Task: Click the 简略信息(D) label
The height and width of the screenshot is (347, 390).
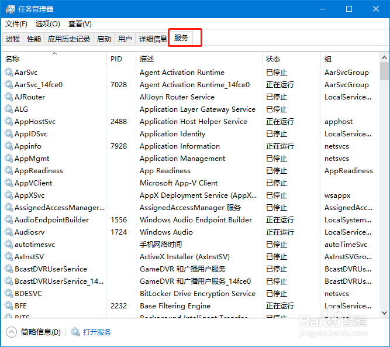Action: tap(41, 332)
